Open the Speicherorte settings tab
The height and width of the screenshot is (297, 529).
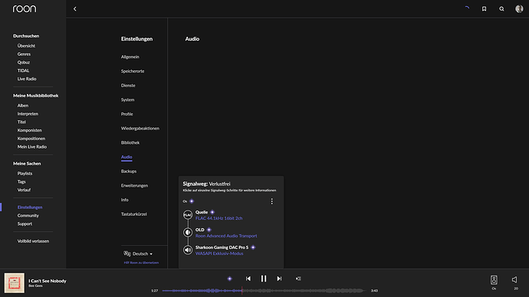[x=133, y=71]
